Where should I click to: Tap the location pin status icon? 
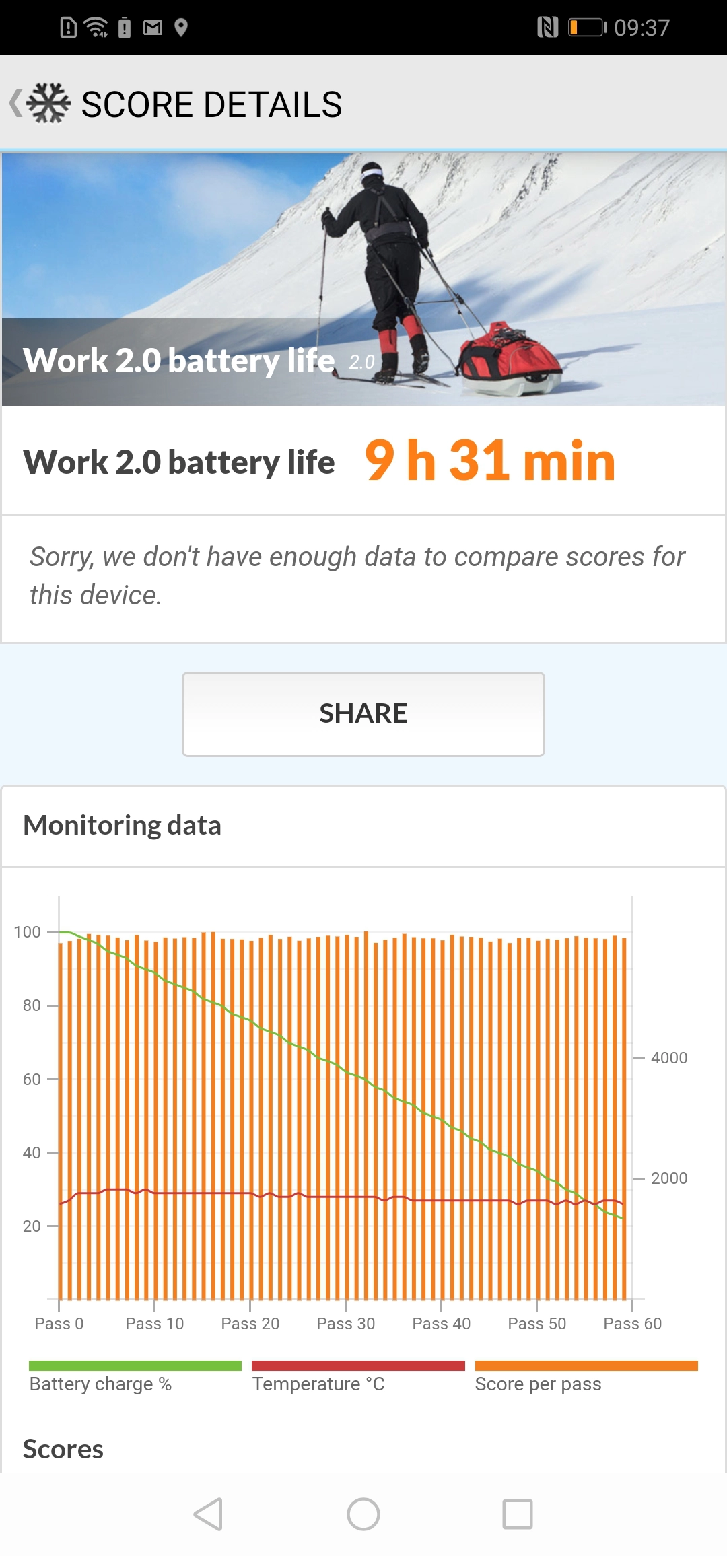180,28
